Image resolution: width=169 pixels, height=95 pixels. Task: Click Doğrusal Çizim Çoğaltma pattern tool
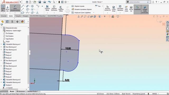(x=81, y=13)
